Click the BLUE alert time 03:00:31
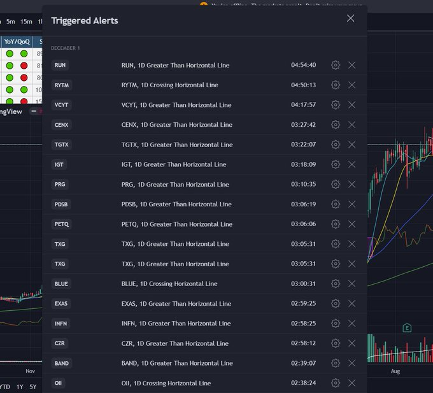Viewport: 433px width, 393px height. click(303, 283)
